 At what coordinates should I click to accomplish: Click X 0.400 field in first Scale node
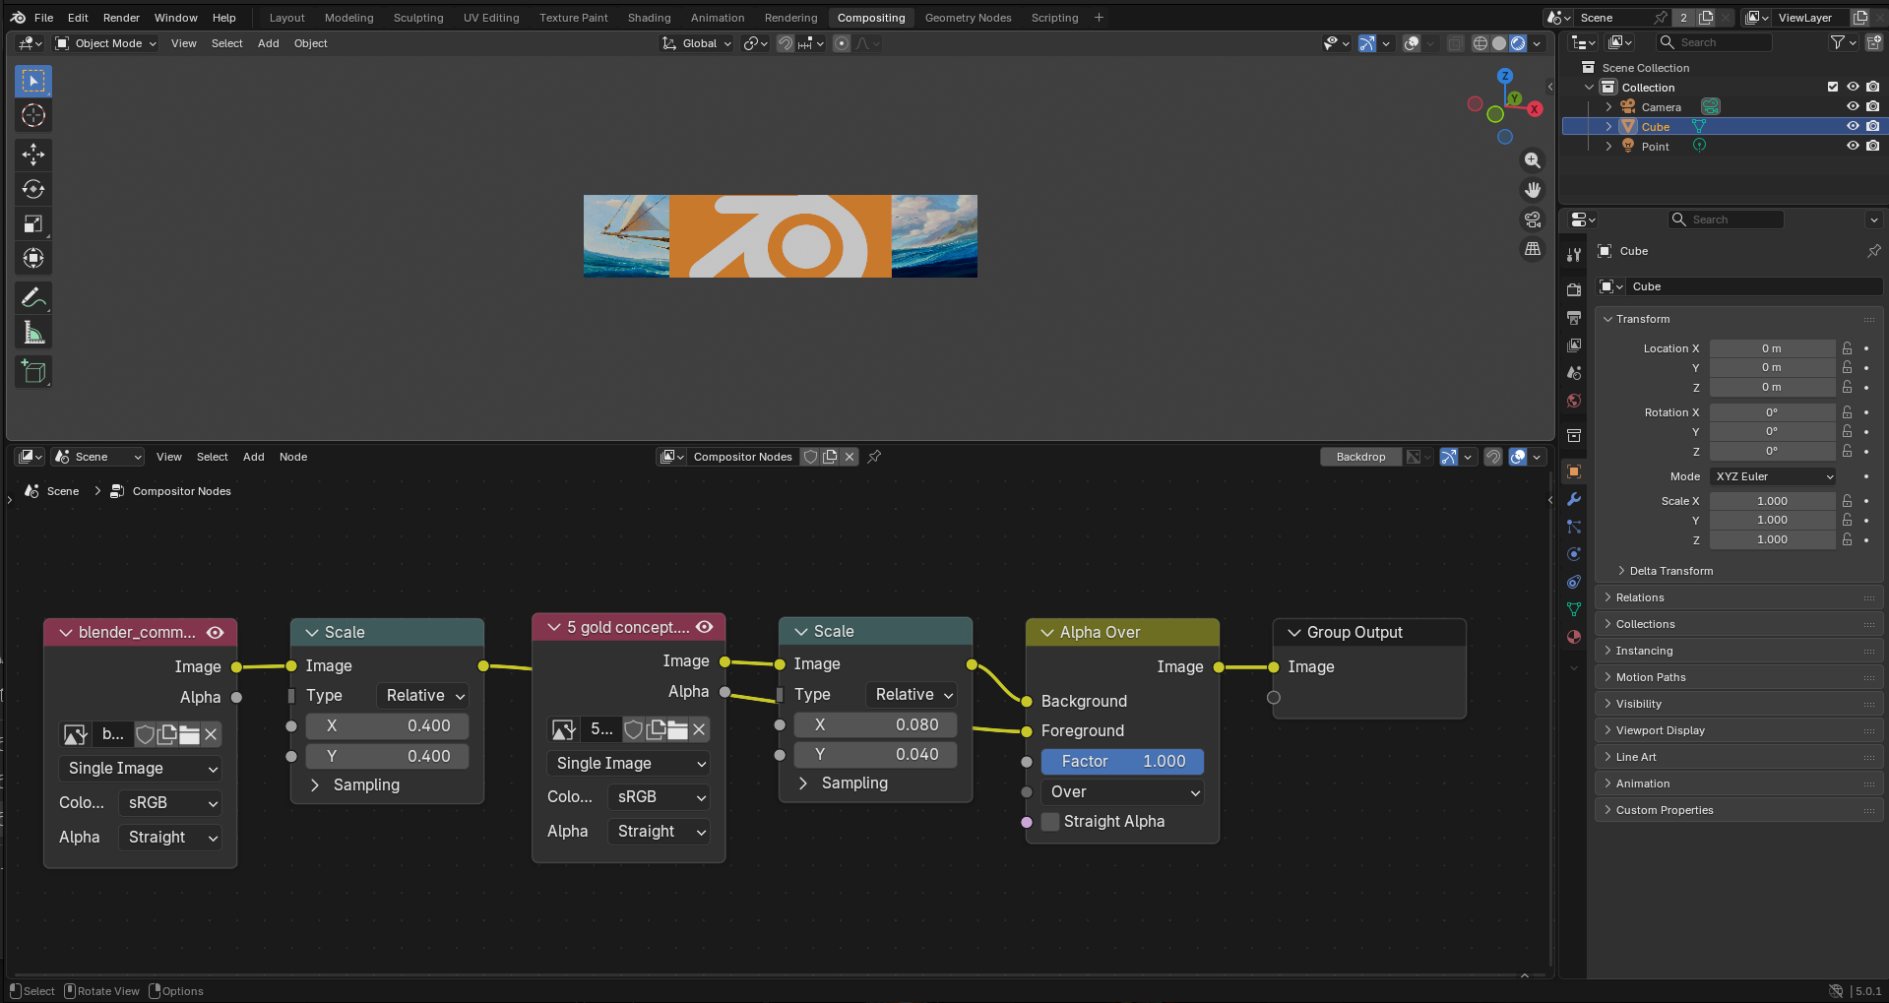(x=387, y=726)
